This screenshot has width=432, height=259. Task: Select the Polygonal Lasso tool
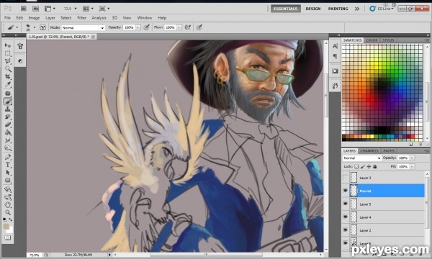click(x=8, y=61)
